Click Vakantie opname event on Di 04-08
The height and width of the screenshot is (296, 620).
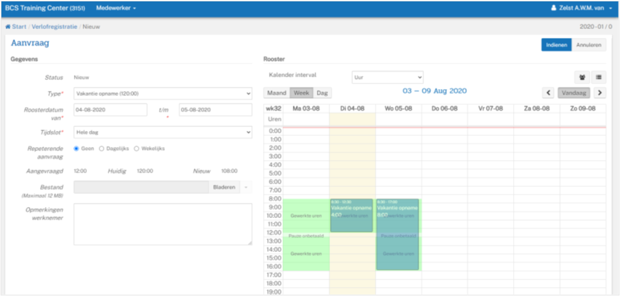(x=351, y=215)
